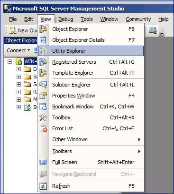Select the Error List entry

(x=91, y=128)
